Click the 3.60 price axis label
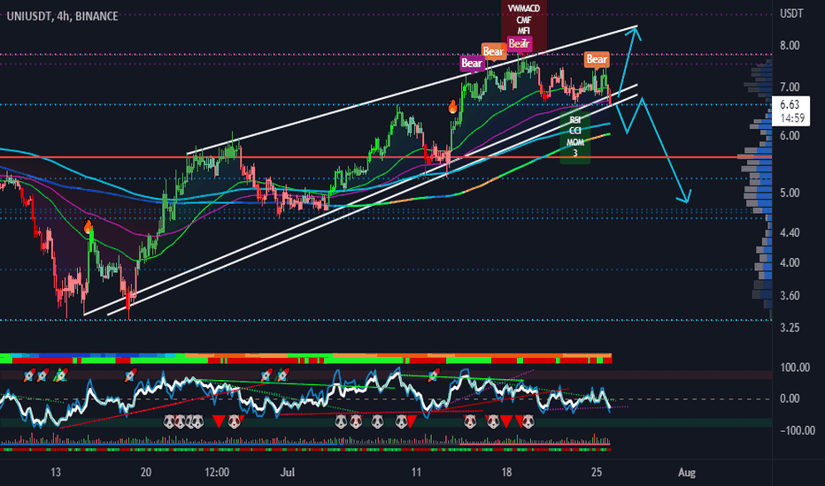Screen dimensions: 825x486 coord(790,296)
